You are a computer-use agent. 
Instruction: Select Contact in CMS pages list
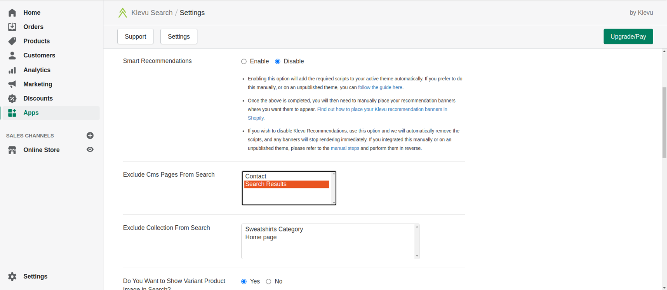pos(287,176)
